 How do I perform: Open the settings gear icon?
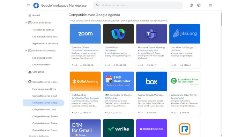[x=199, y=5]
